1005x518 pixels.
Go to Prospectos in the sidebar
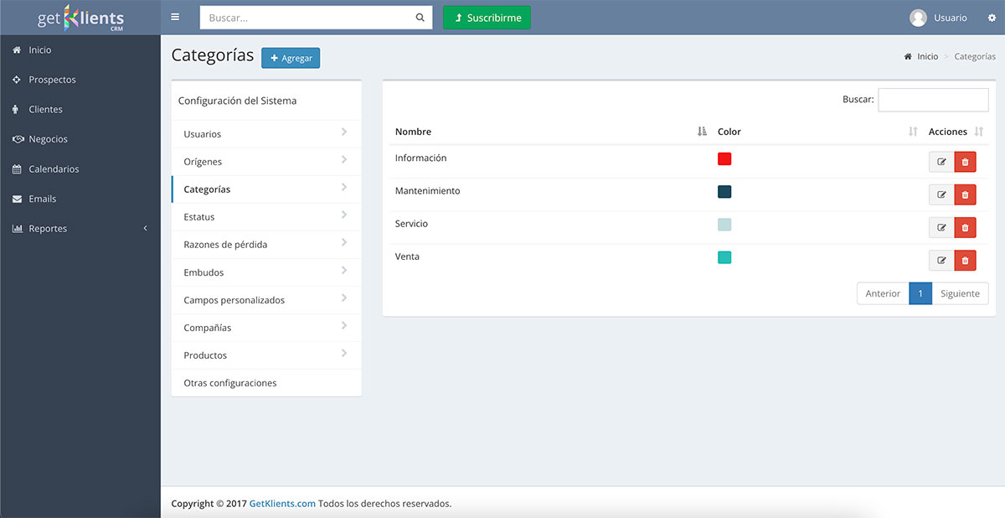click(52, 80)
